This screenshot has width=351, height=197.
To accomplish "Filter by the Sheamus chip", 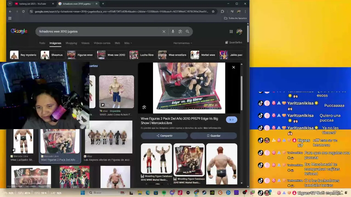I will (53, 55).
